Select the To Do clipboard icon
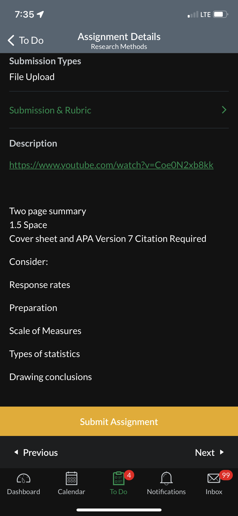 point(118,479)
